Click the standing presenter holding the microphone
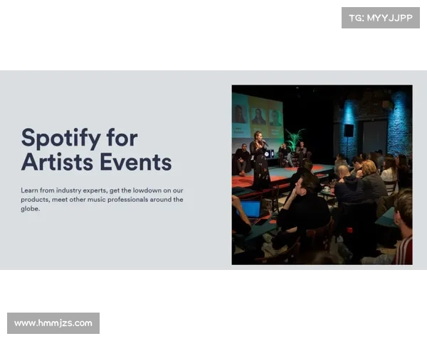 258,160
